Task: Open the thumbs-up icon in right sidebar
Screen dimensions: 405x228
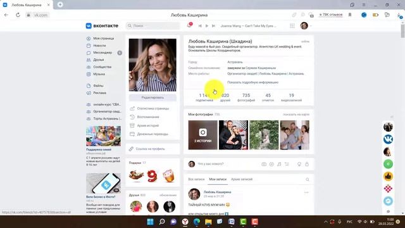Action: [x=388, y=176]
